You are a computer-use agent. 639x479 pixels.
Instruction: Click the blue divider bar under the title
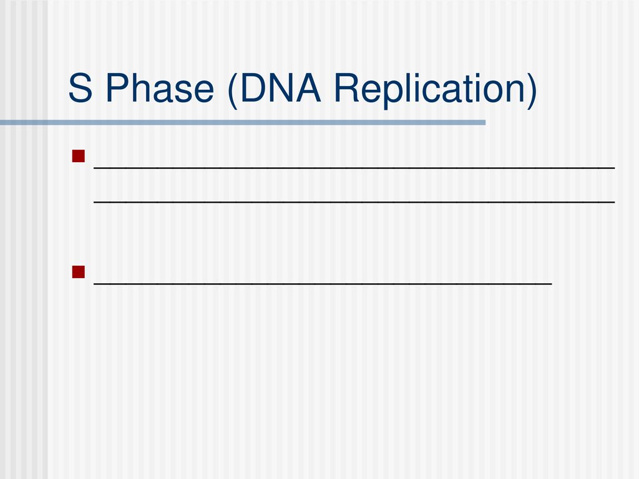coord(243,123)
